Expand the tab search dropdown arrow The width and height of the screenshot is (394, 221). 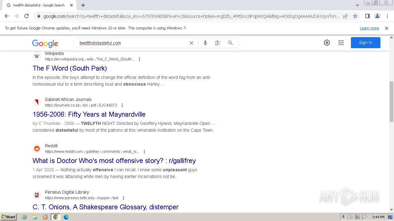pos(357,5)
